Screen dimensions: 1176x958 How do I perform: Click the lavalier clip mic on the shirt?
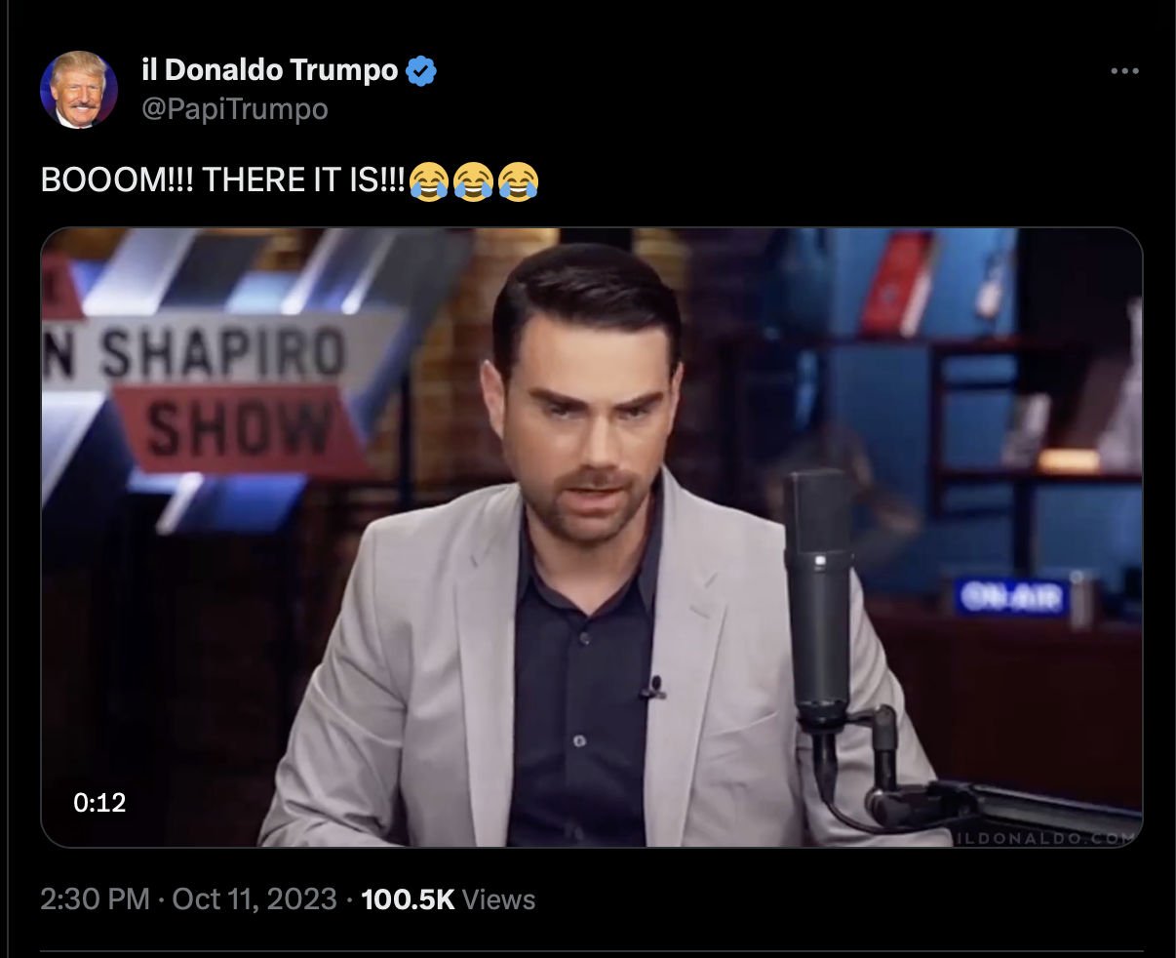click(651, 690)
